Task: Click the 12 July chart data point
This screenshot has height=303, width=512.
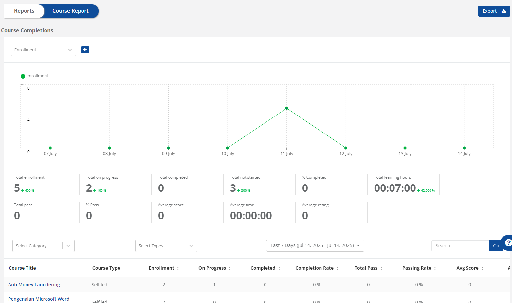Action: click(346, 148)
